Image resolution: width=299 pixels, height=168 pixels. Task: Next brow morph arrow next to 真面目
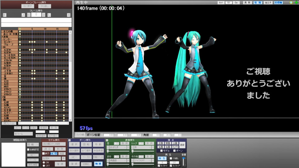[x=128, y=161]
